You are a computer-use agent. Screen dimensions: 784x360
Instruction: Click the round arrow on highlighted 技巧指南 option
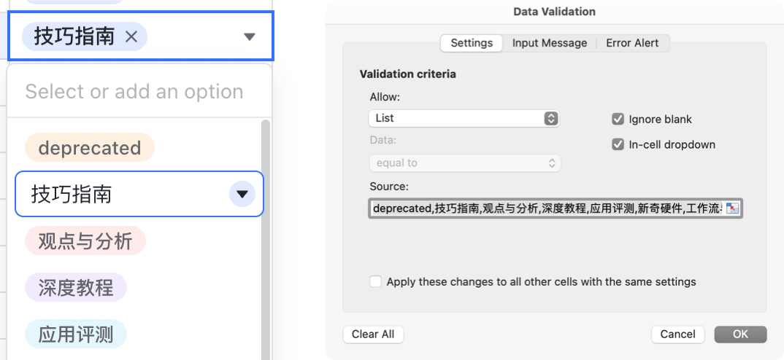click(x=242, y=194)
